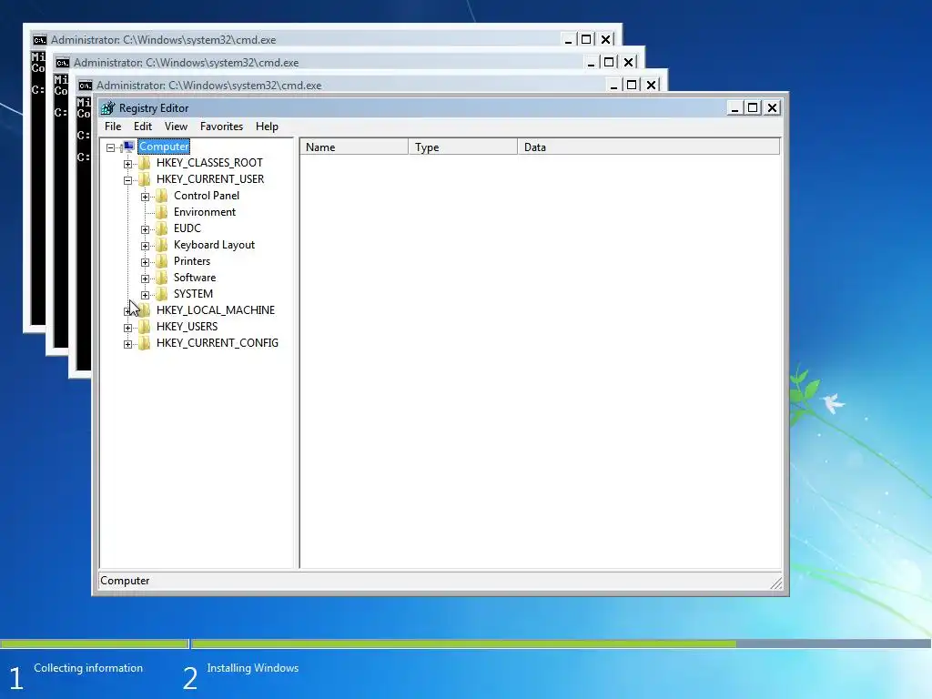Maximize the middle cmd.exe window

pyautogui.click(x=609, y=62)
